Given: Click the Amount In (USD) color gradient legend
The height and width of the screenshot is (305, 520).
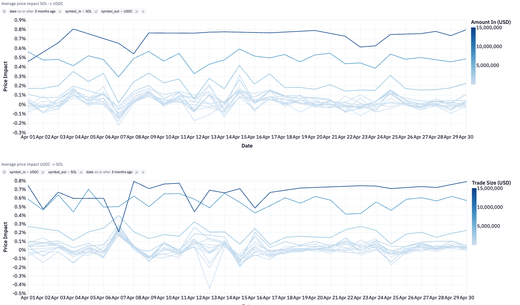Looking at the screenshot, I should coord(473,56).
